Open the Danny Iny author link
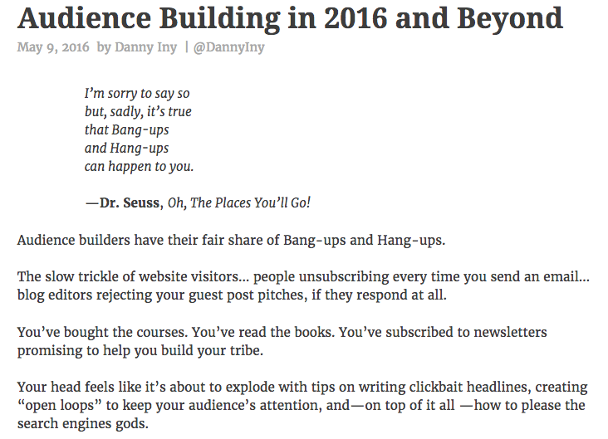 tap(146, 47)
